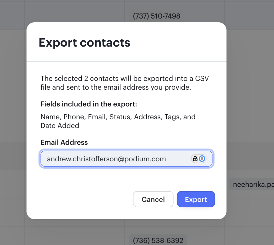Click empty dialog footer left of Cancel
The width and height of the screenshot is (274, 245).
pyautogui.click(x=82, y=199)
